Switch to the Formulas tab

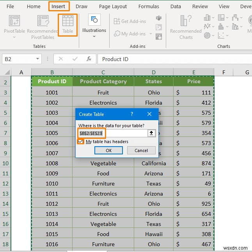point(149,7)
